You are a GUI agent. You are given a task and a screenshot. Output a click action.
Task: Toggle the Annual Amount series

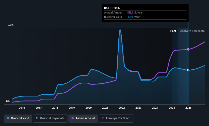point(83,118)
